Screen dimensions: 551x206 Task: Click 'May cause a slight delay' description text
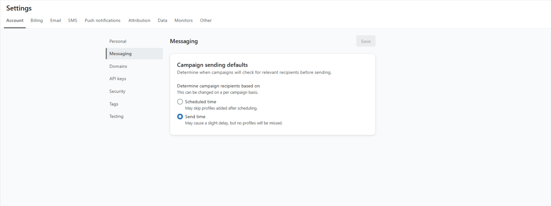pos(233,123)
